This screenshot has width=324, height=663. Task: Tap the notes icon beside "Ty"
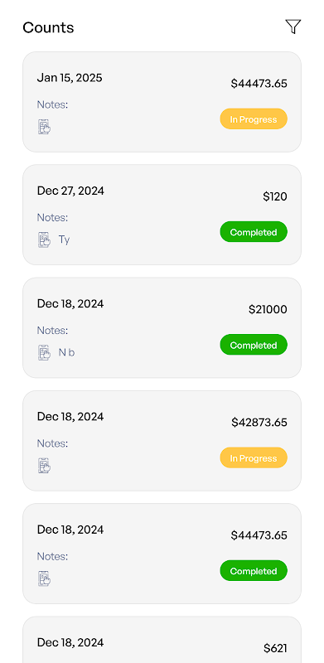[45, 240]
